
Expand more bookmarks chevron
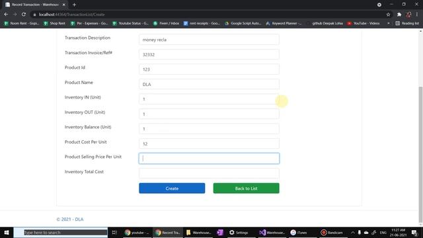click(x=389, y=24)
